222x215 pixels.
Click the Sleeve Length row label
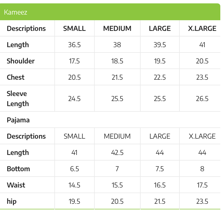tap(18, 99)
